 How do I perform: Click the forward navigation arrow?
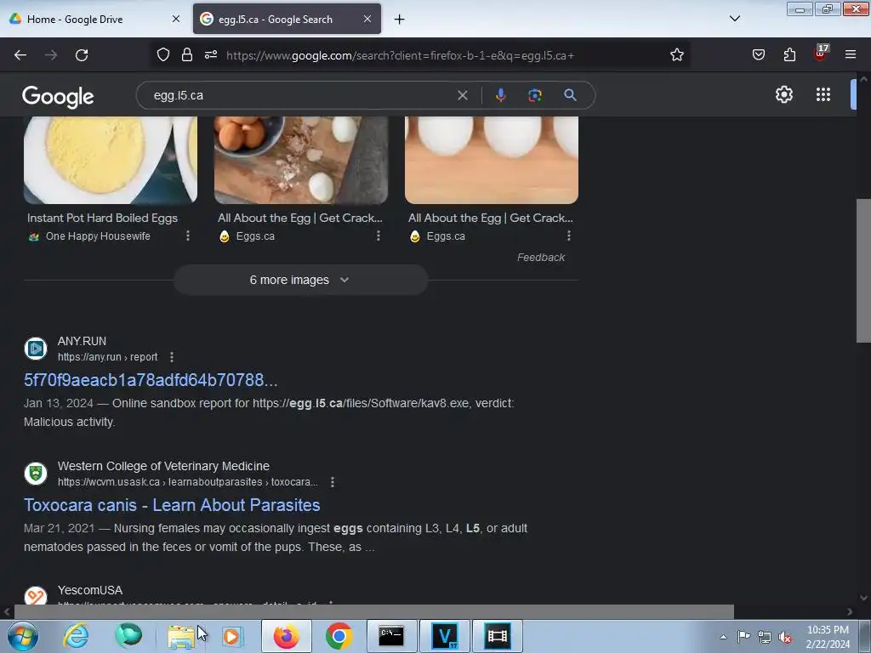(x=51, y=55)
